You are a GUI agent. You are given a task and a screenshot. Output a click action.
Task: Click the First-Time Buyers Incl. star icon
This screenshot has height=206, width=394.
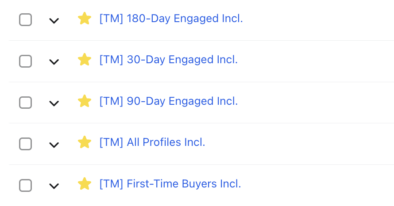(x=84, y=184)
